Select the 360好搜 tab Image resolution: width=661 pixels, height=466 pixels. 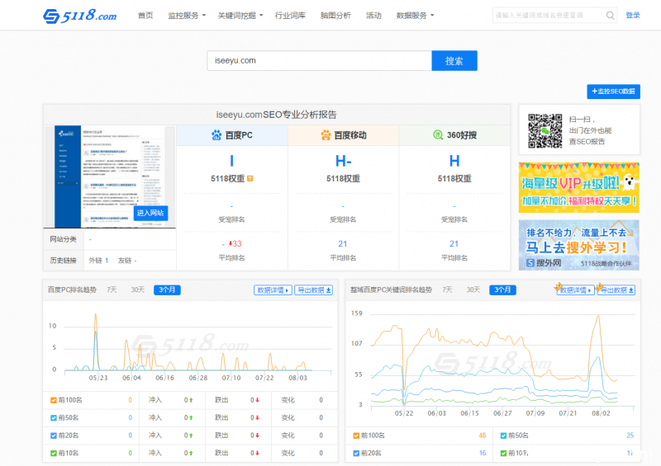pyautogui.click(x=454, y=135)
